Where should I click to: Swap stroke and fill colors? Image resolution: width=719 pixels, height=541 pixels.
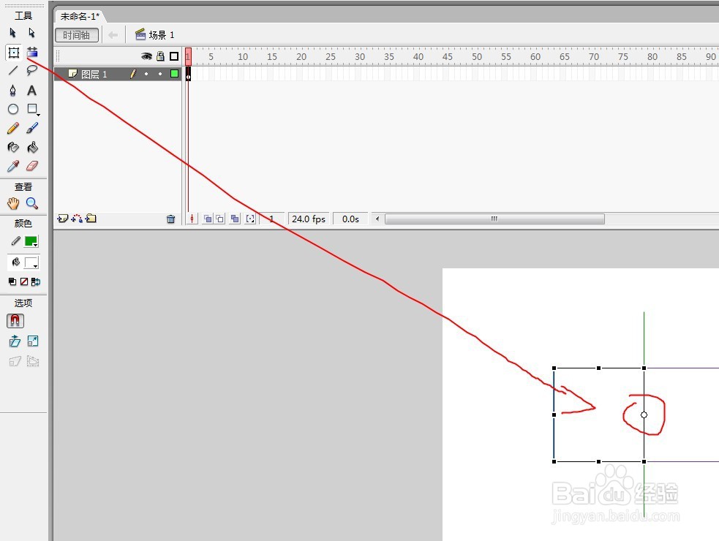pyautogui.click(x=36, y=281)
